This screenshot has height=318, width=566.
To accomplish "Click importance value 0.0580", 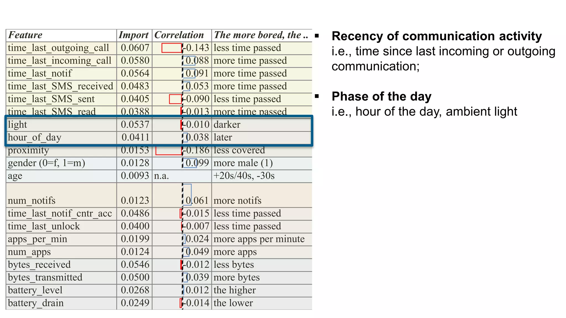I will 135,61.
